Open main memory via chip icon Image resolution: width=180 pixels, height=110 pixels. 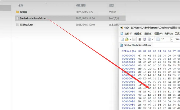tap(140, 39)
